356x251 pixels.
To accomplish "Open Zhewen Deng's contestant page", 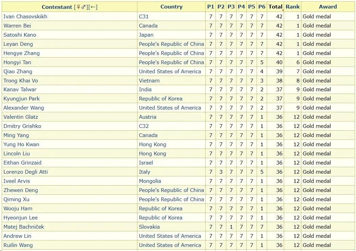I will [x=21, y=190].
